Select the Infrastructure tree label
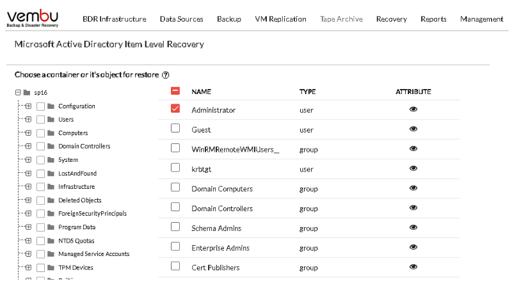512x288 pixels. (76, 186)
